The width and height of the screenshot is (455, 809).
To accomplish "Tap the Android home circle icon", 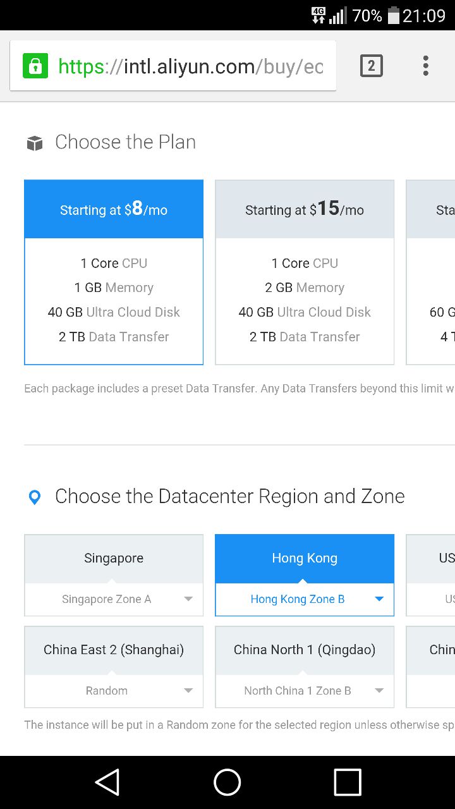I will pyautogui.click(x=227, y=782).
